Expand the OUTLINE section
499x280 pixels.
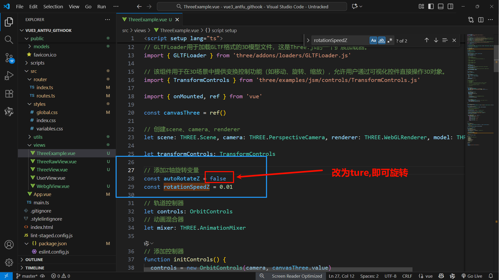point(34,260)
